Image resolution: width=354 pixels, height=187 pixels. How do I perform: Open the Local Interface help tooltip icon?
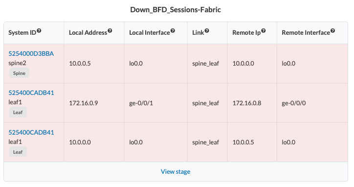pos(173,30)
